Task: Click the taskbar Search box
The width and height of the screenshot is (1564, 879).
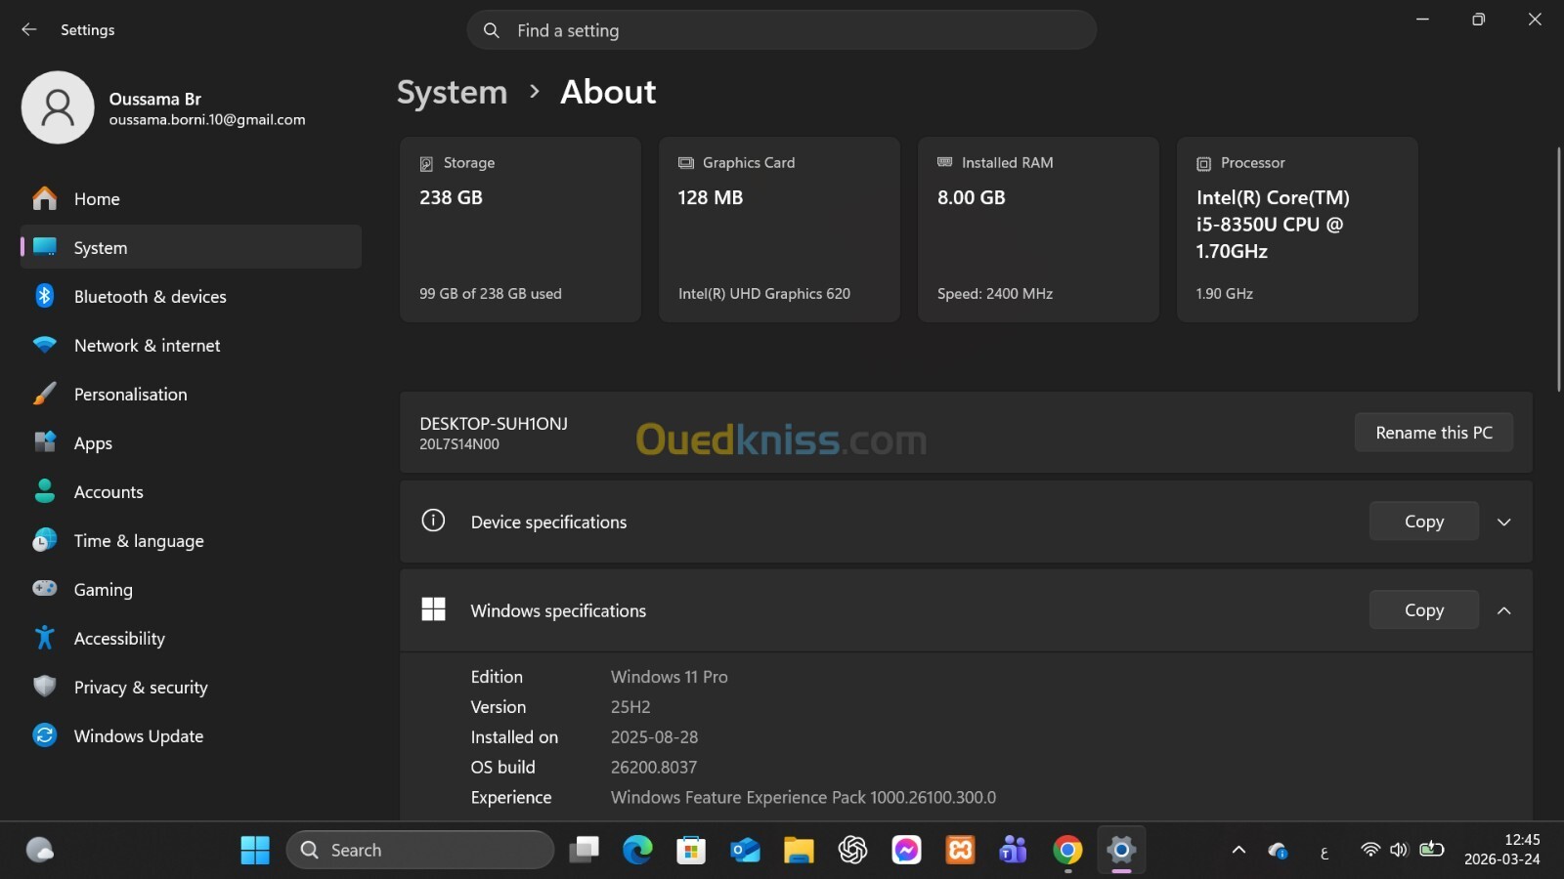Action: (420, 850)
